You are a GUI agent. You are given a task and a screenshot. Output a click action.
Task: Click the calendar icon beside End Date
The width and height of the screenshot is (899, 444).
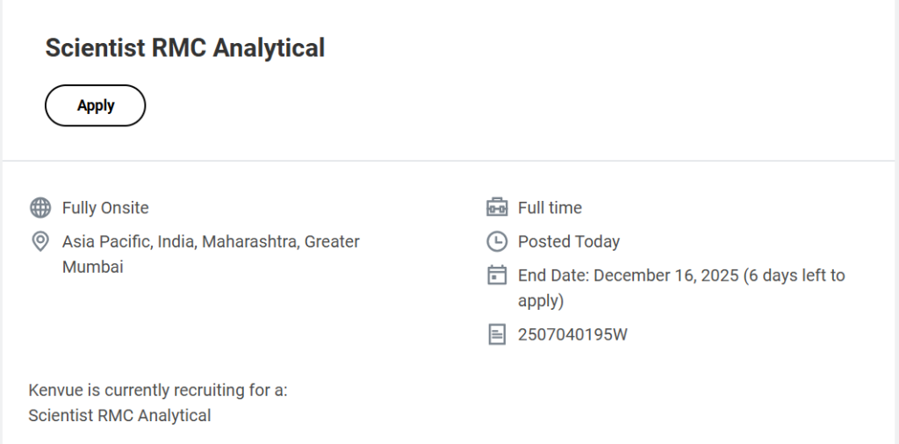[497, 276]
